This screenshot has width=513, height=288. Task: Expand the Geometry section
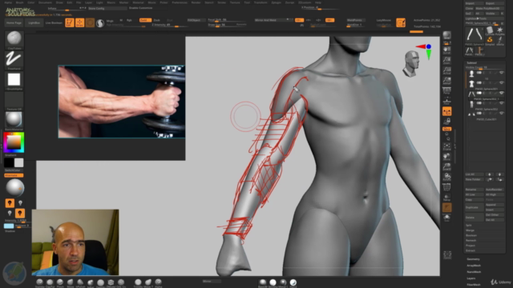tap(473, 259)
